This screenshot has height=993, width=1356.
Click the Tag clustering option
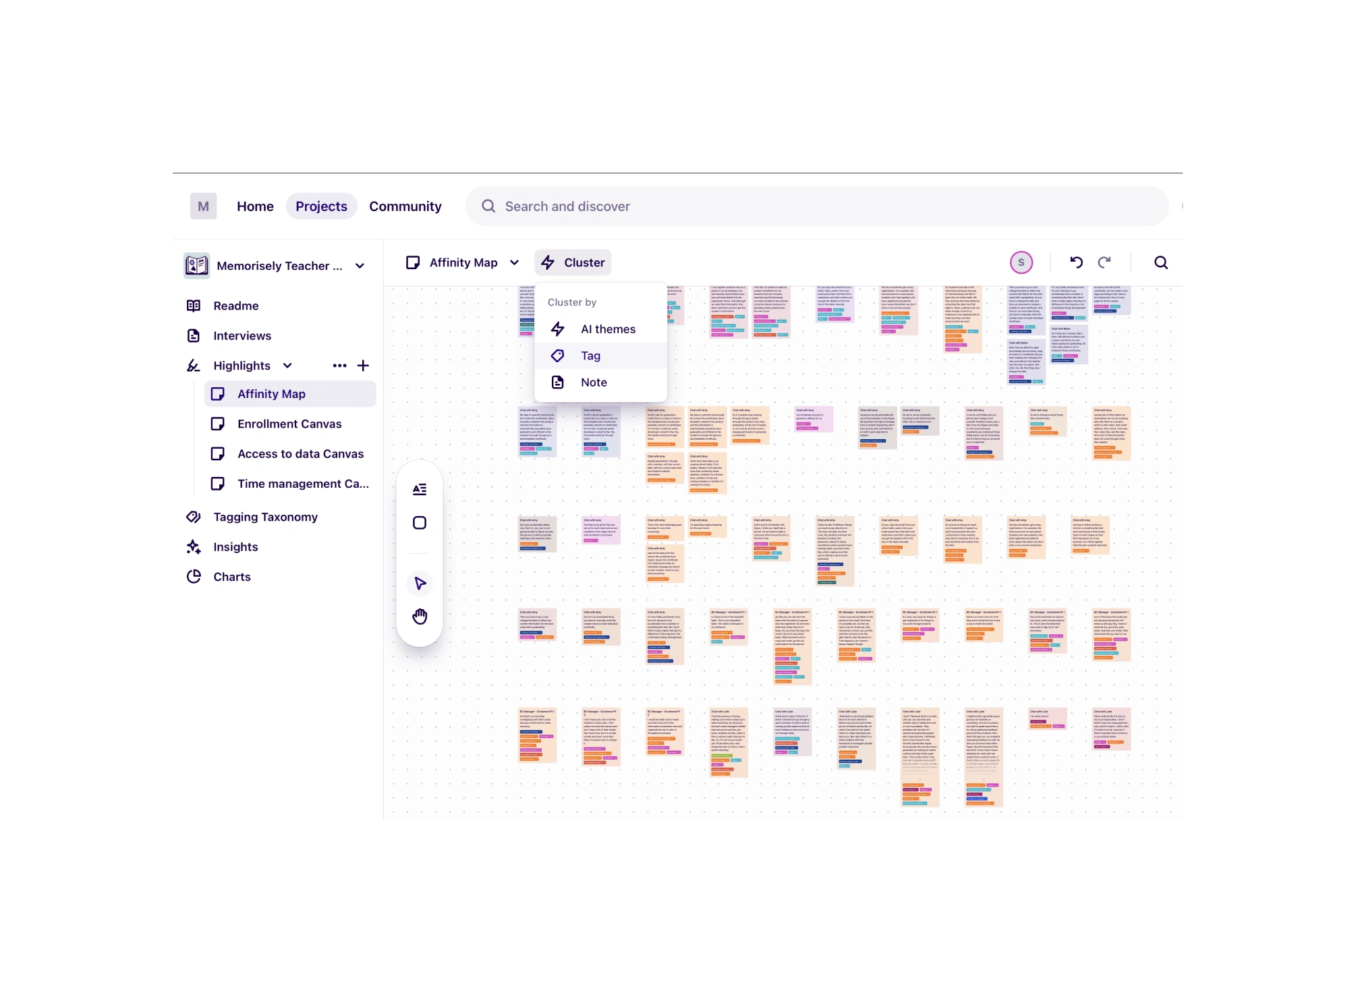[x=590, y=355]
